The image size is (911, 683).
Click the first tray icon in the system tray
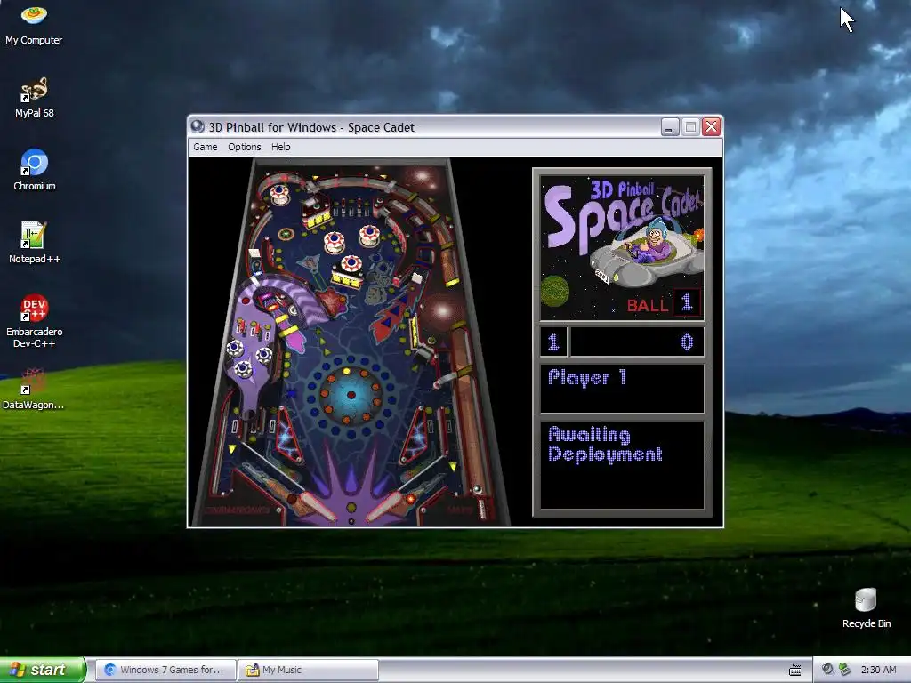827,670
